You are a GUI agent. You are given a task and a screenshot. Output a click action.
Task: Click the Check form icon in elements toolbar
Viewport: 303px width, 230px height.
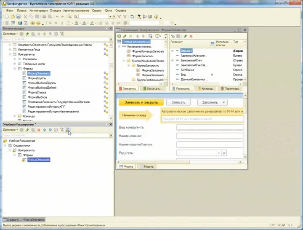[x=150, y=36]
